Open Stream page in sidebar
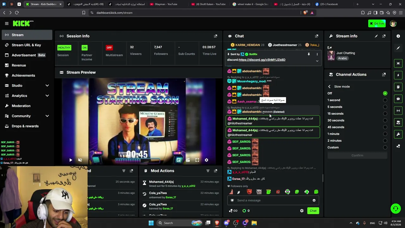 [27, 35]
